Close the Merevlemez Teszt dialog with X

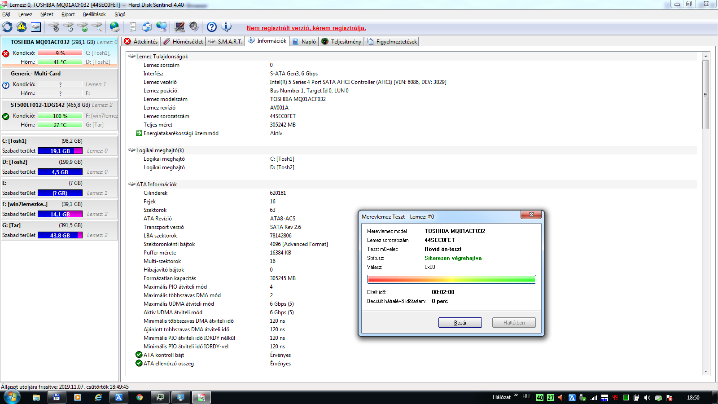tap(531, 215)
